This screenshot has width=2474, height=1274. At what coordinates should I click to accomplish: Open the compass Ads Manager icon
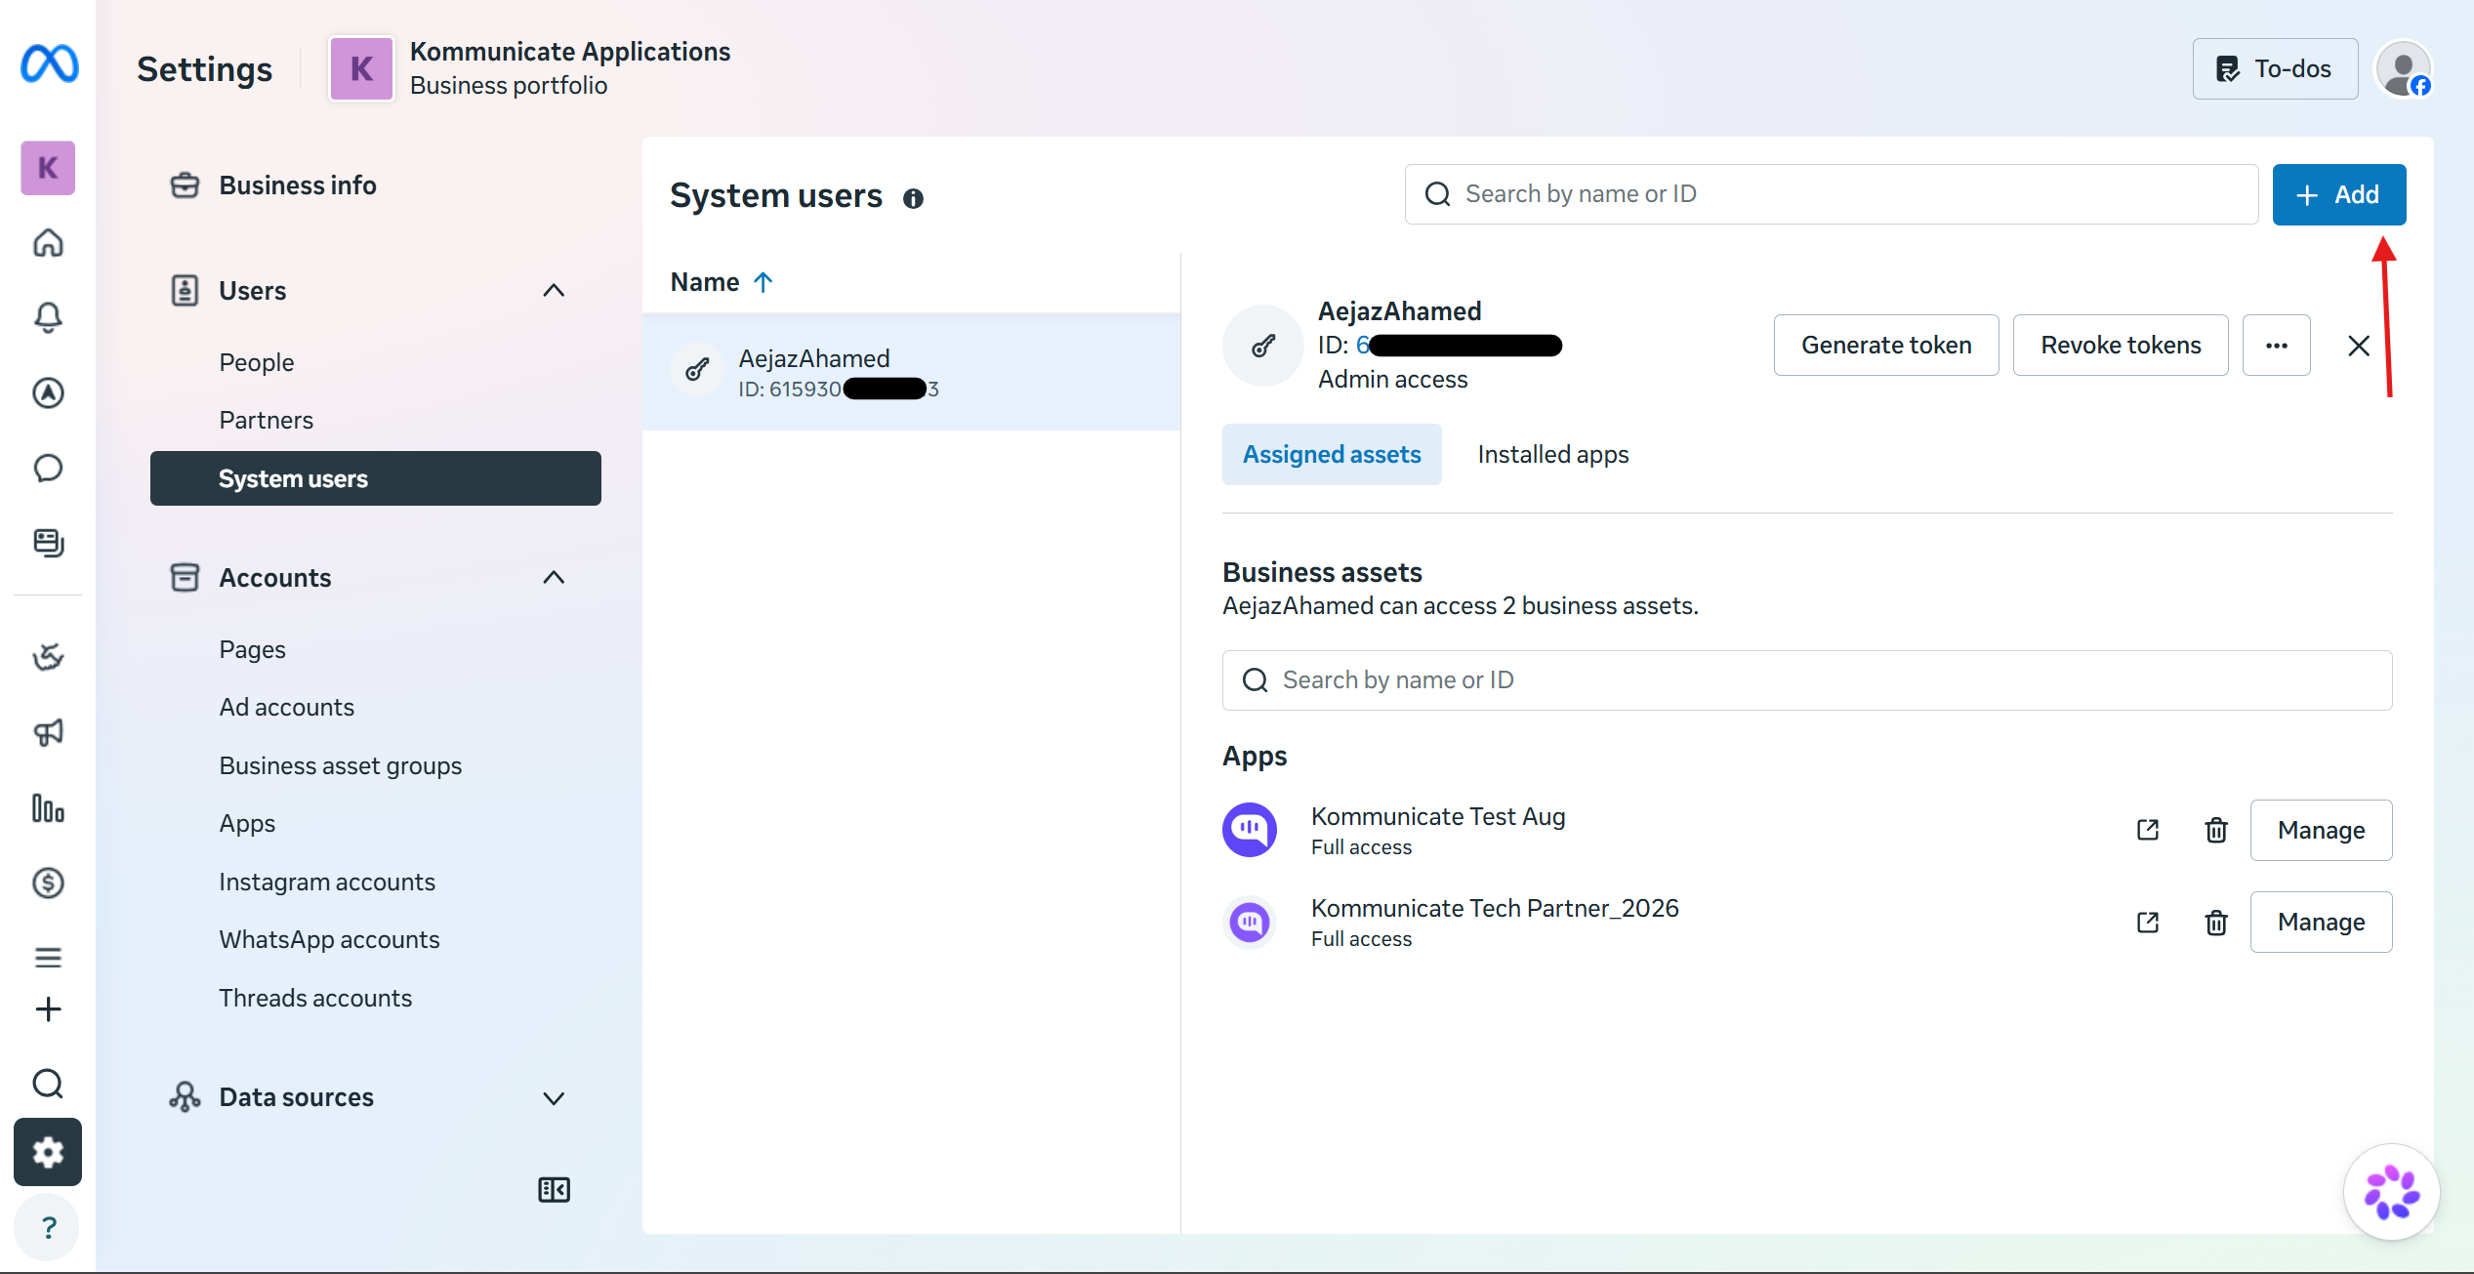click(48, 392)
